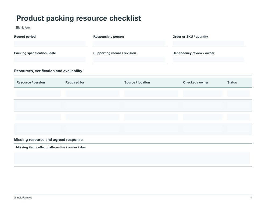Image resolution: width=266 pixels, height=206 pixels.
Task: Click the "SimpleFormKit" footer text
Action: [23, 197]
